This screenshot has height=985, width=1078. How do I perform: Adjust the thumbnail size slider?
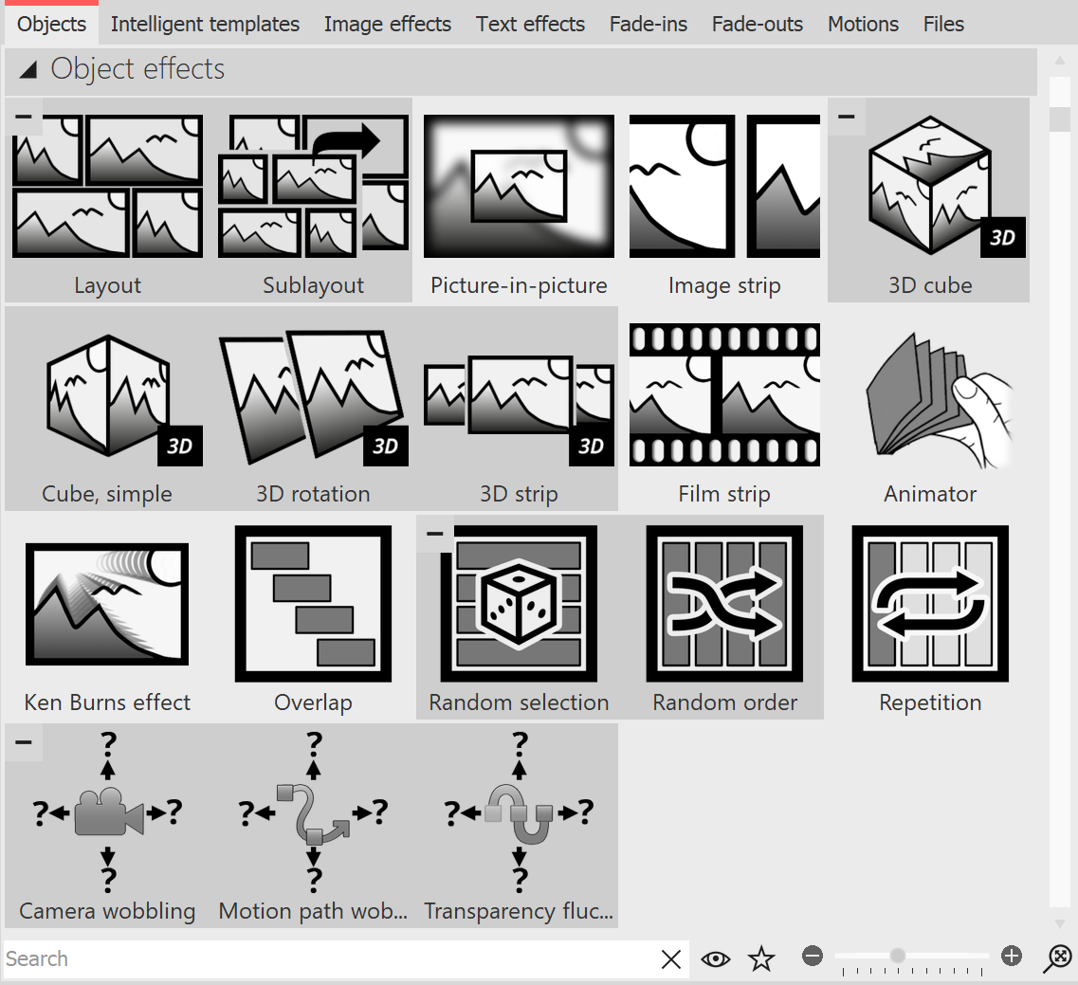(896, 958)
